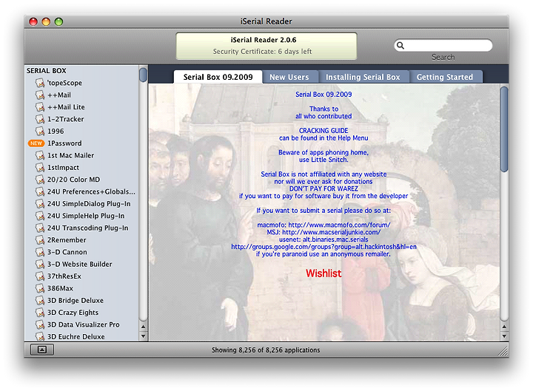This screenshot has height=391, width=533.
Task: Click the icon next to 37thResEx
Action: tap(40, 276)
